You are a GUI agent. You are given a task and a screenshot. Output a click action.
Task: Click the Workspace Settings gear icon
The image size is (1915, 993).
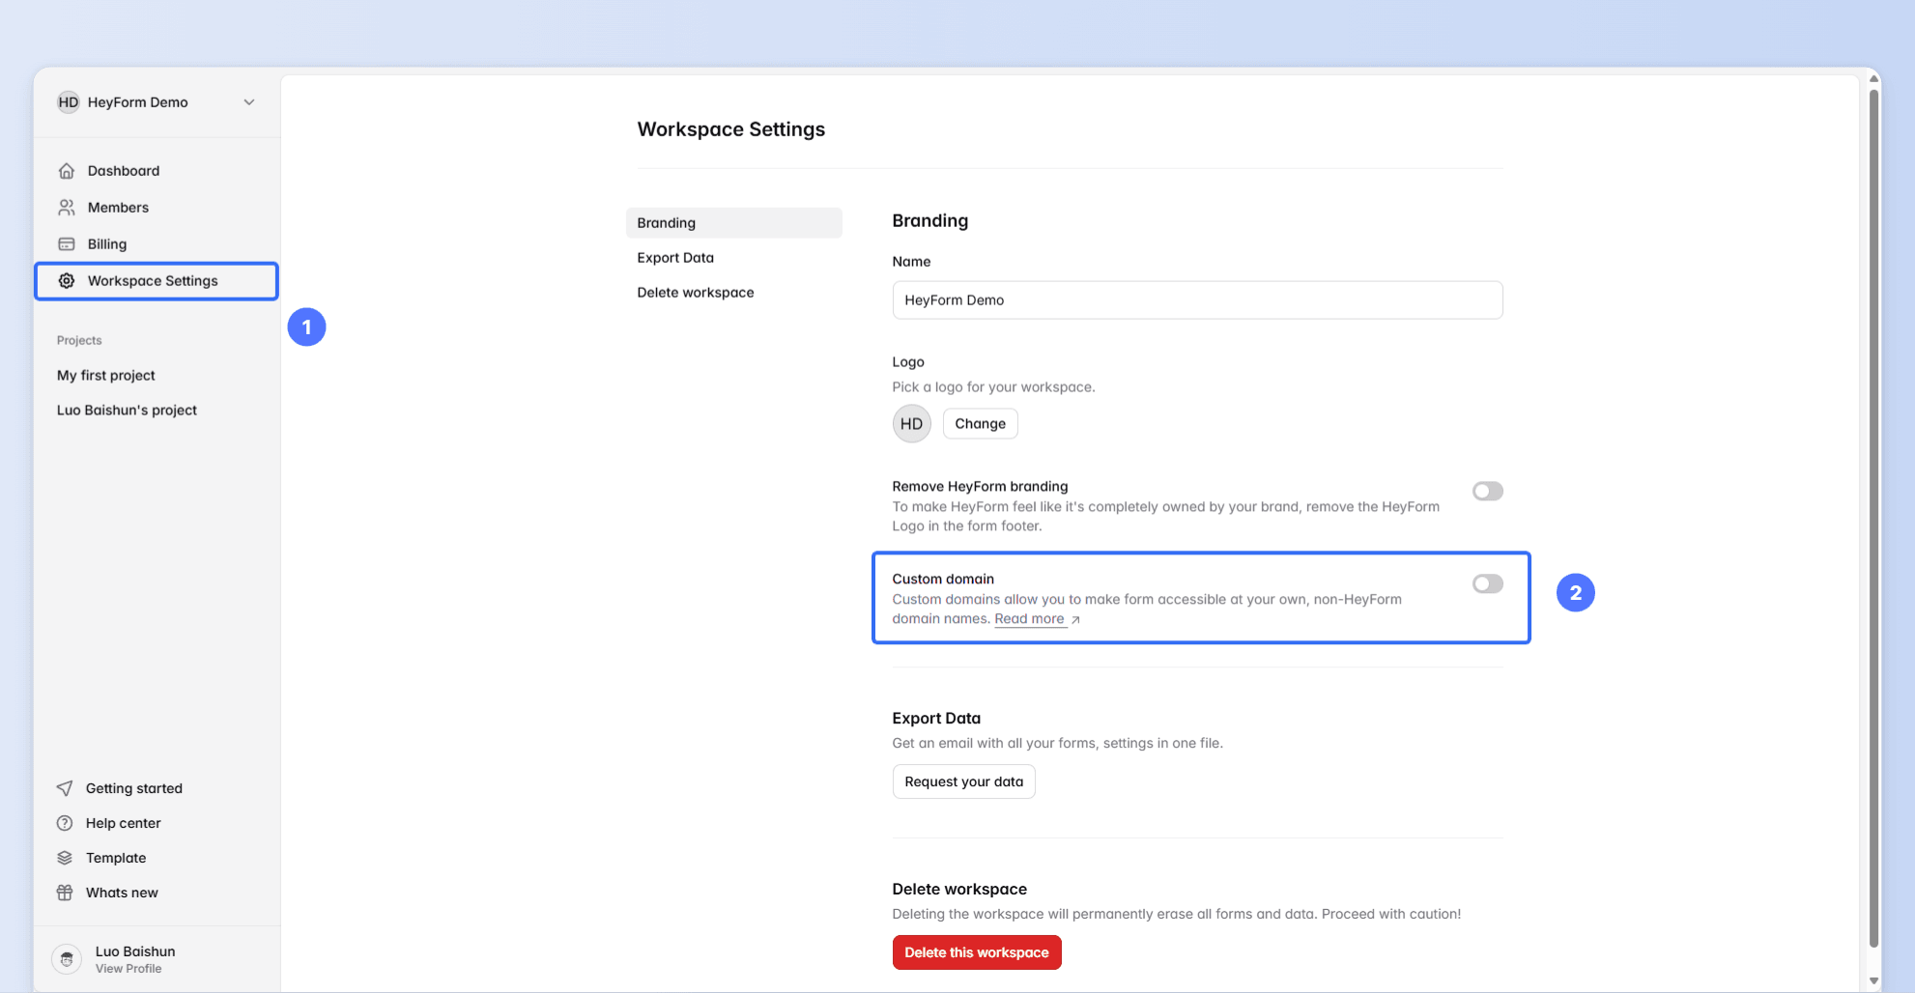[x=67, y=281]
